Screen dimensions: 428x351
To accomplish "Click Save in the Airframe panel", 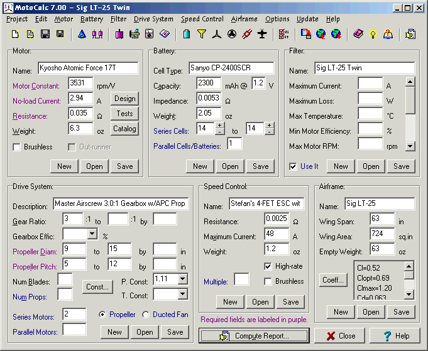I will click(401, 312).
